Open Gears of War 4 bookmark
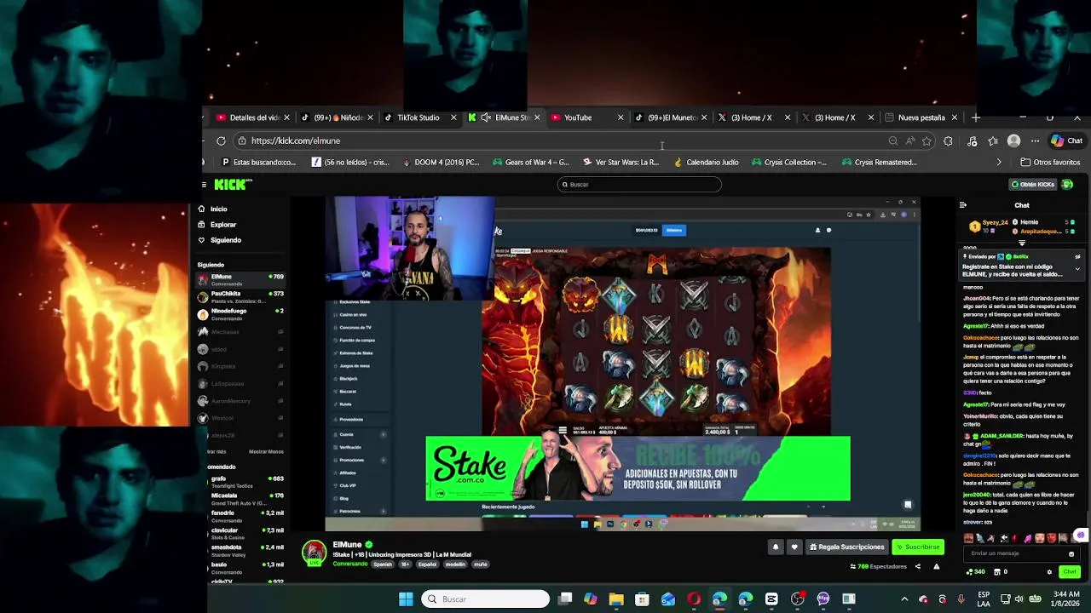Screen dimensions: 1091x613 [x=530, y=162]
